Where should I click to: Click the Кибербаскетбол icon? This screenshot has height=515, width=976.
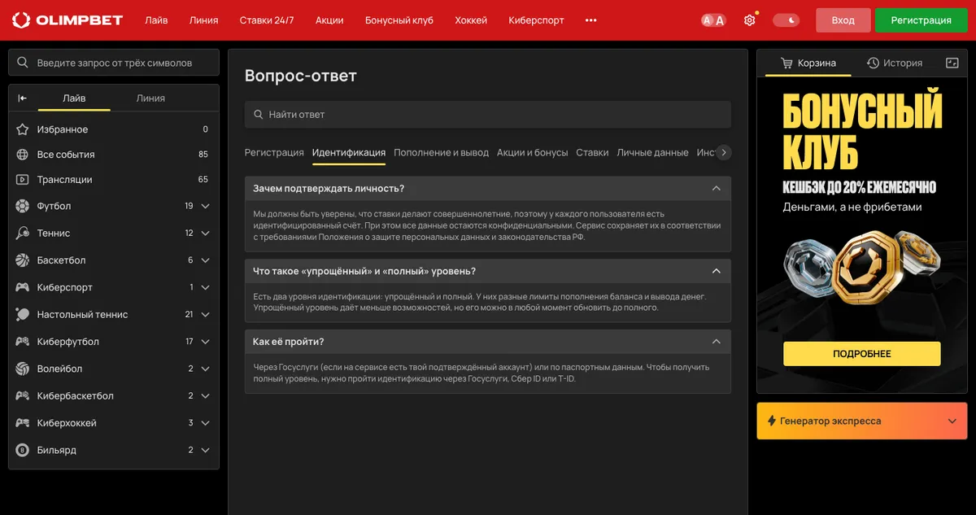[23, 395]
